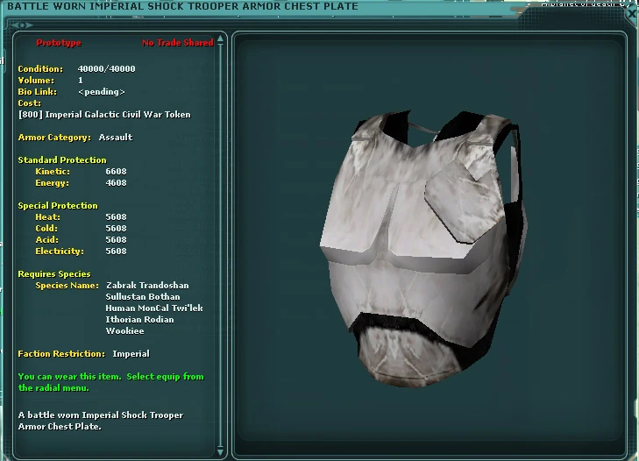Click the Armor Category 'Assault' value
This screenshot has height=461, width=639.
coord(116,138)
